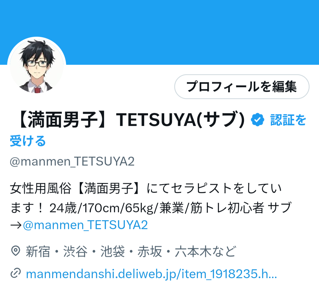Click the blue header banner image
Image resolution: width=319 pixels, height=287 pixels.
click(159, 32)
